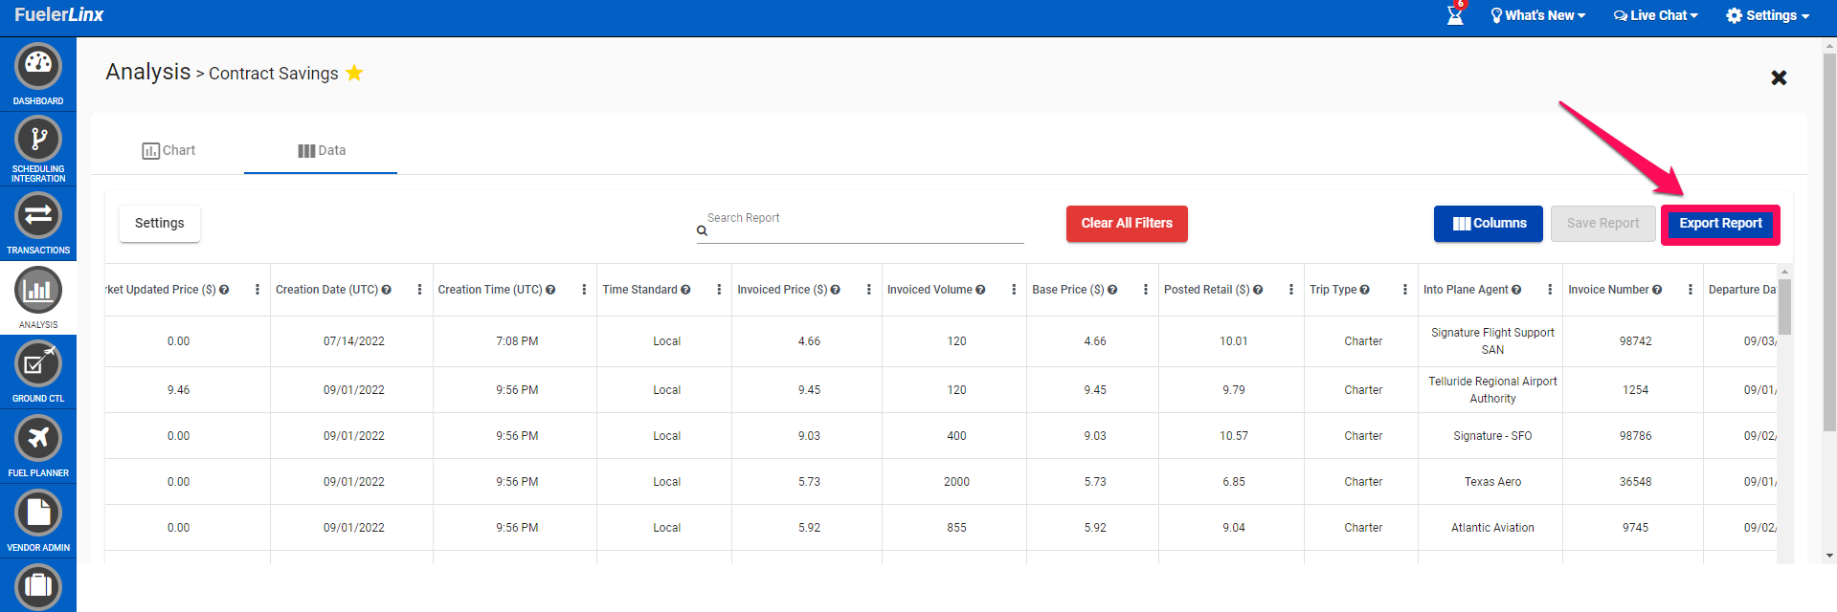Screen dimensions: 1837x612
Task: Open Settings dropdown in top bar
Action: [1767, 15]
